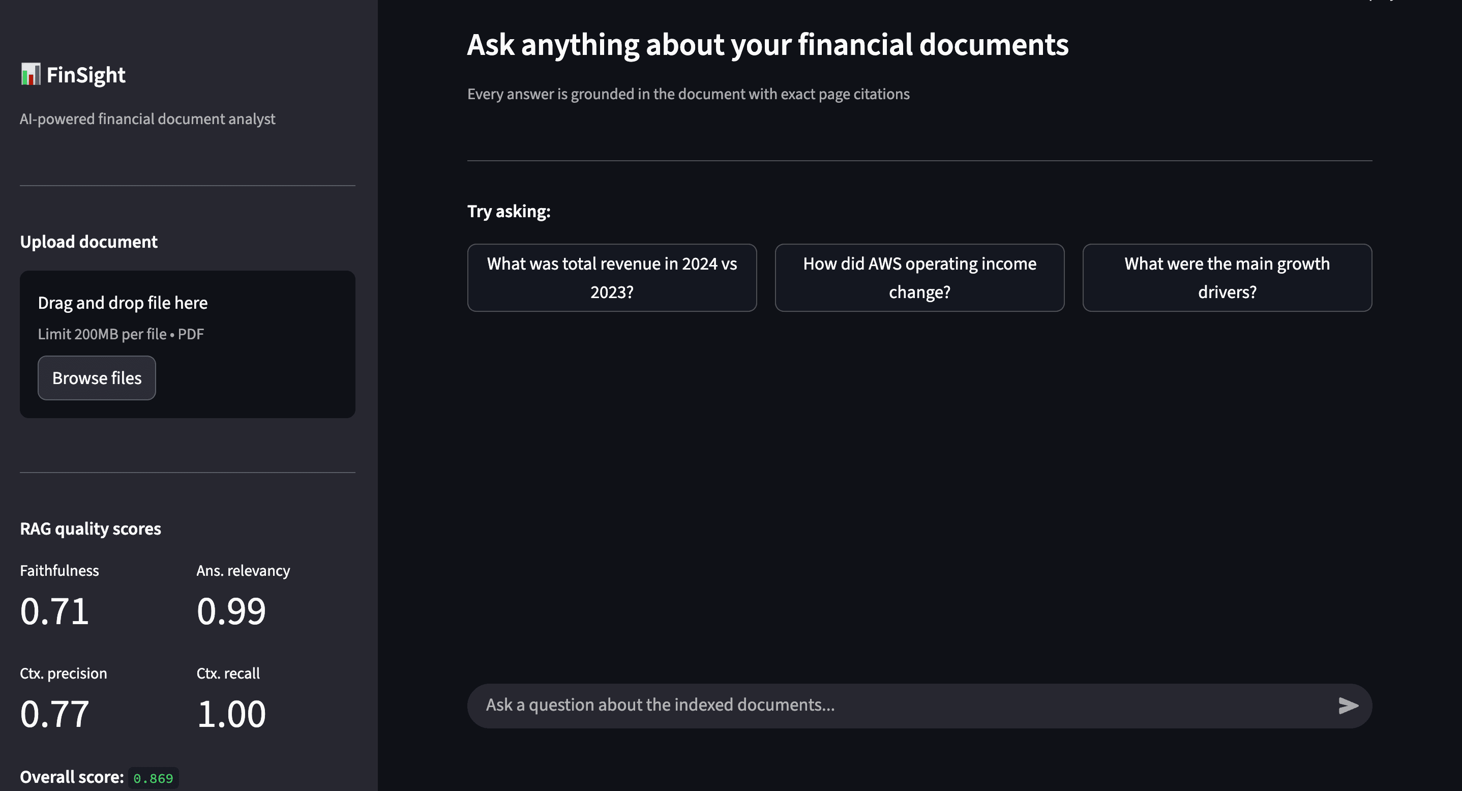The image size is (1462, 791).
Task: Click the 'Limit 200MB per file • PDF' text
Action: [x=121, y=334]
